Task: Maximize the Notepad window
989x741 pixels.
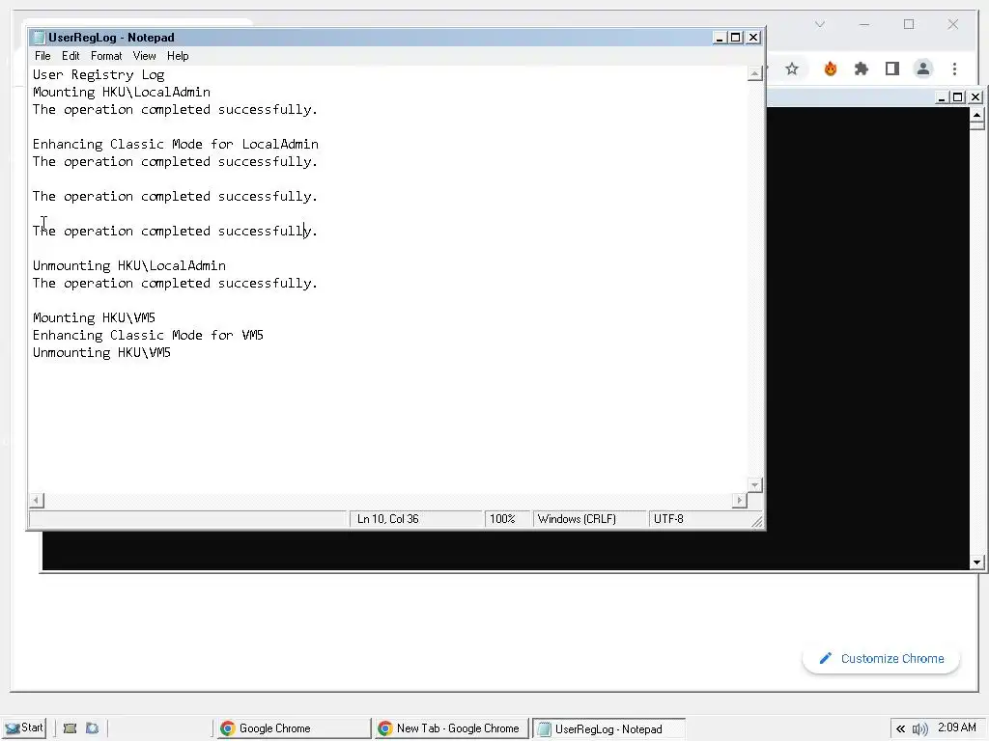Action: pyautogui.click(x=735, y=38)
